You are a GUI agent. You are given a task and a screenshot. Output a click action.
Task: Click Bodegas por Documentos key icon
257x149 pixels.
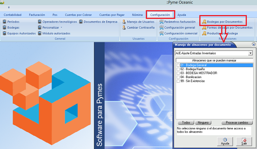click(x=204, y=22)
